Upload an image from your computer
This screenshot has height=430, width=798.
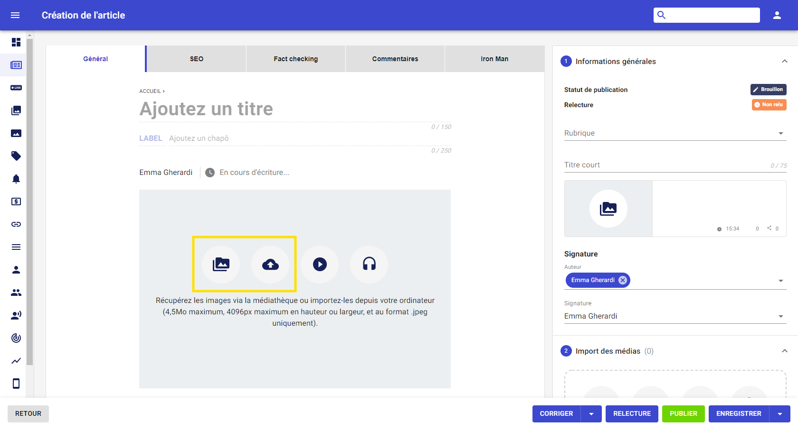pos(271,265)
